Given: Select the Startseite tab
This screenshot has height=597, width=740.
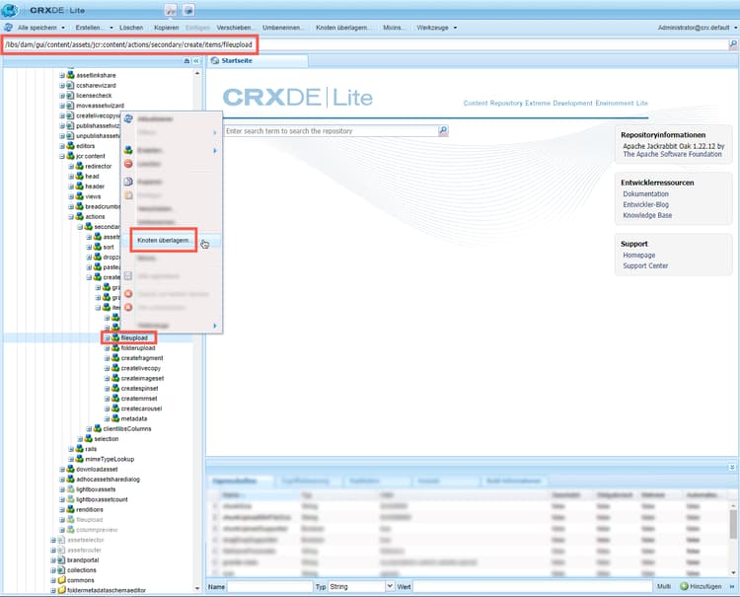Looking at the screenshot, I should click(x=258, y=60).
